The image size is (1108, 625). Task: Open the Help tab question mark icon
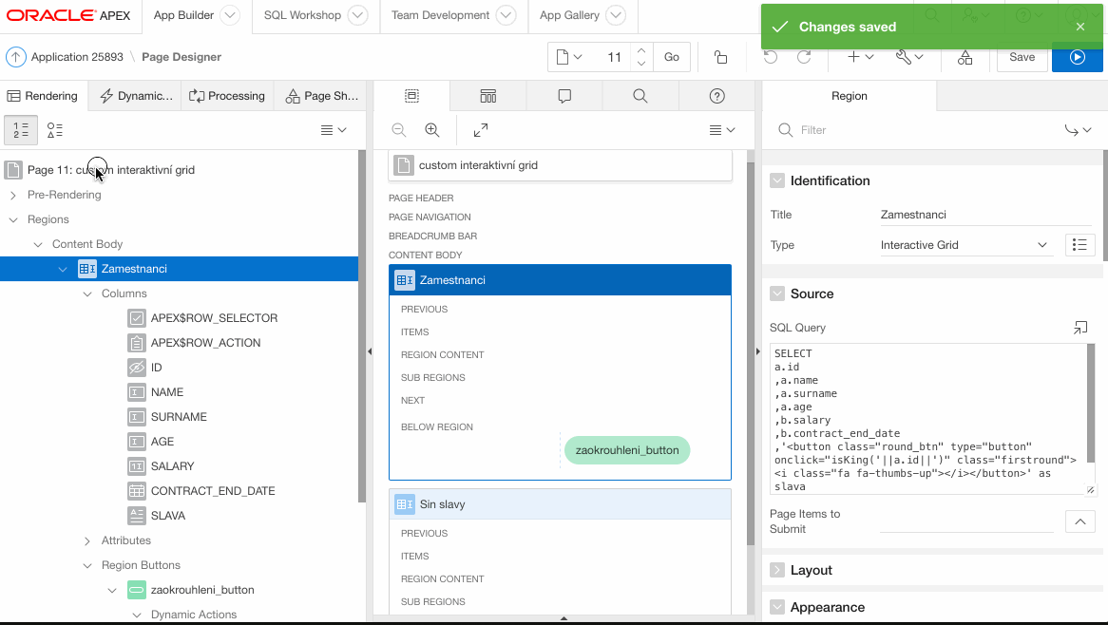point(717,96)
